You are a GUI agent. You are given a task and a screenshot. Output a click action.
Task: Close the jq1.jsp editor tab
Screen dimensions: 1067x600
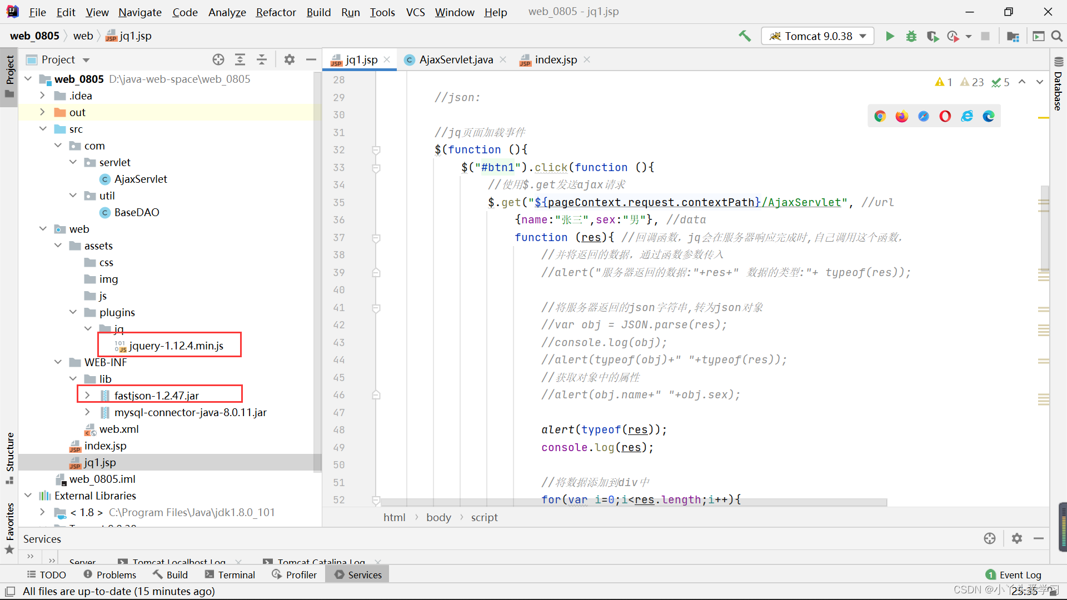point(387,59)
